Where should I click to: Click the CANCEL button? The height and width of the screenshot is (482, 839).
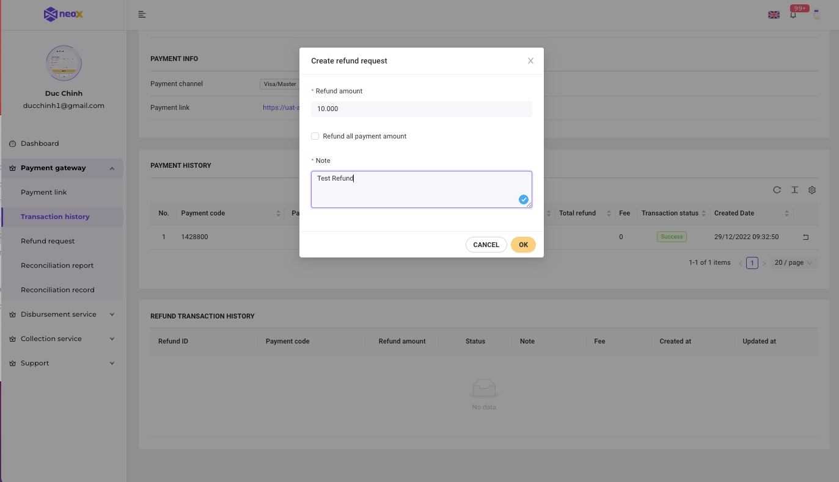tap(486, 245)
